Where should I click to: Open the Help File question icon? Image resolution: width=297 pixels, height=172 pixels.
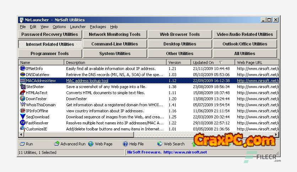125,144
